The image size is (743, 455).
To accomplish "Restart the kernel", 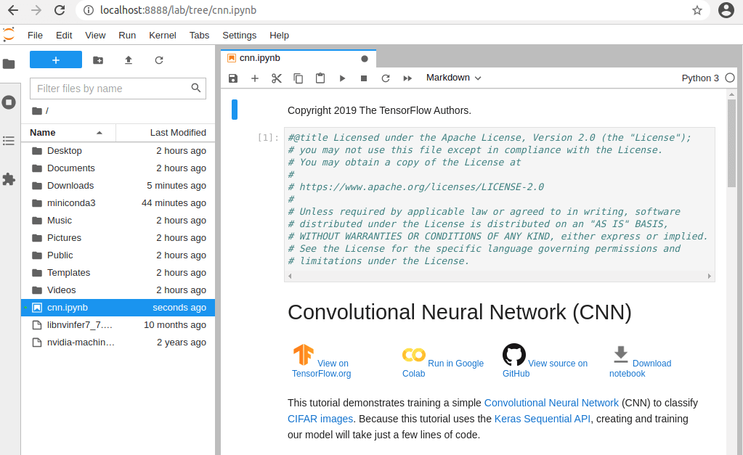I will (x=386, y=78).
